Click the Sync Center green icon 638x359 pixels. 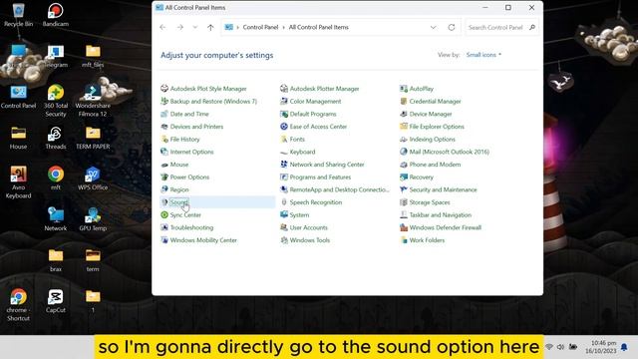pos(164,215)
